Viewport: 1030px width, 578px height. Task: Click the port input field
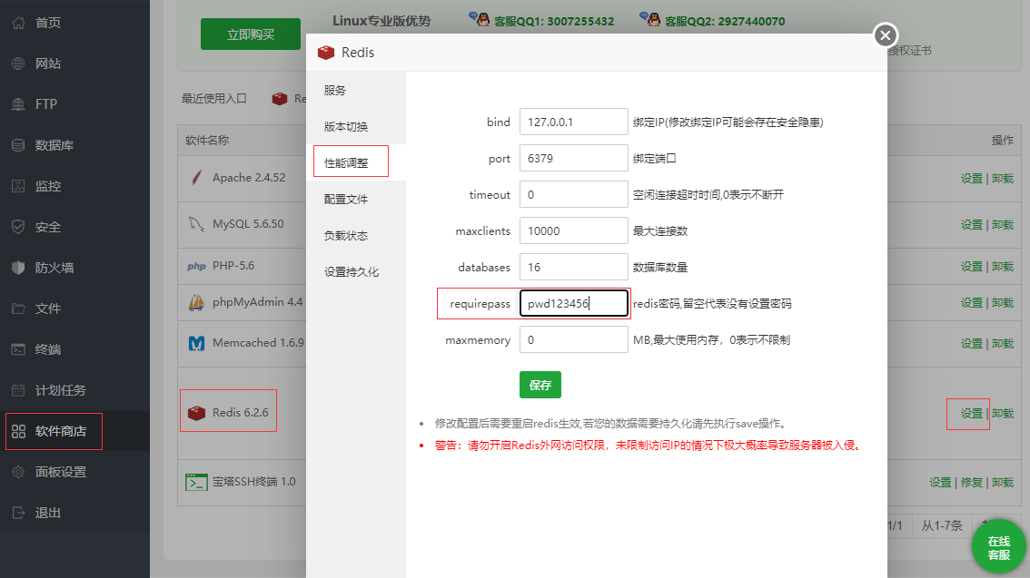(573, 158)
